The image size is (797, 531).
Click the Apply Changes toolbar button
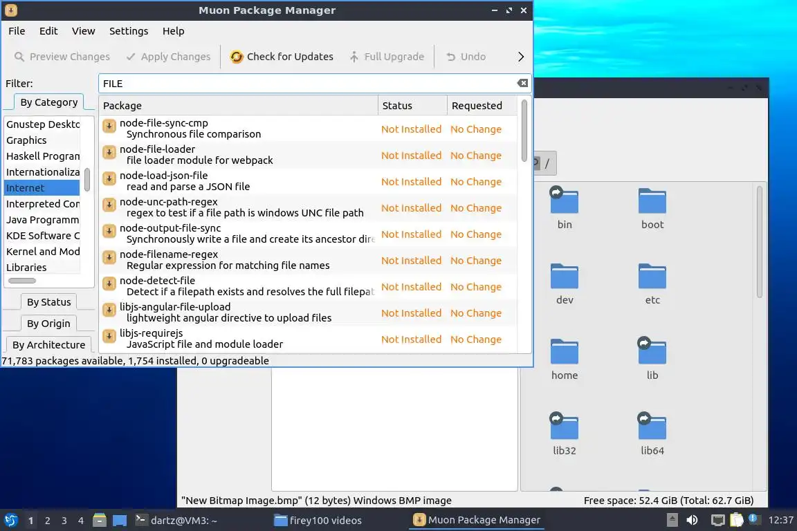[x=168, y=57]
